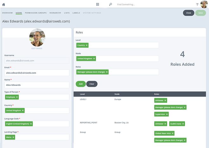Open the user profile avatar in header
Screen dimensions: 209x148
tap(204, 4)
